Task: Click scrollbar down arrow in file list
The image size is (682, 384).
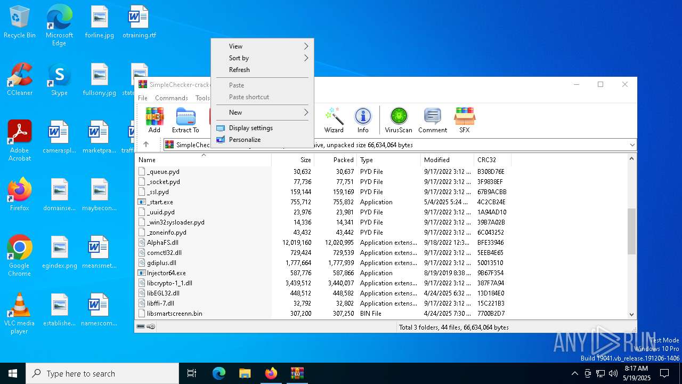Action: pyautogui.click(x=632, y=315)
